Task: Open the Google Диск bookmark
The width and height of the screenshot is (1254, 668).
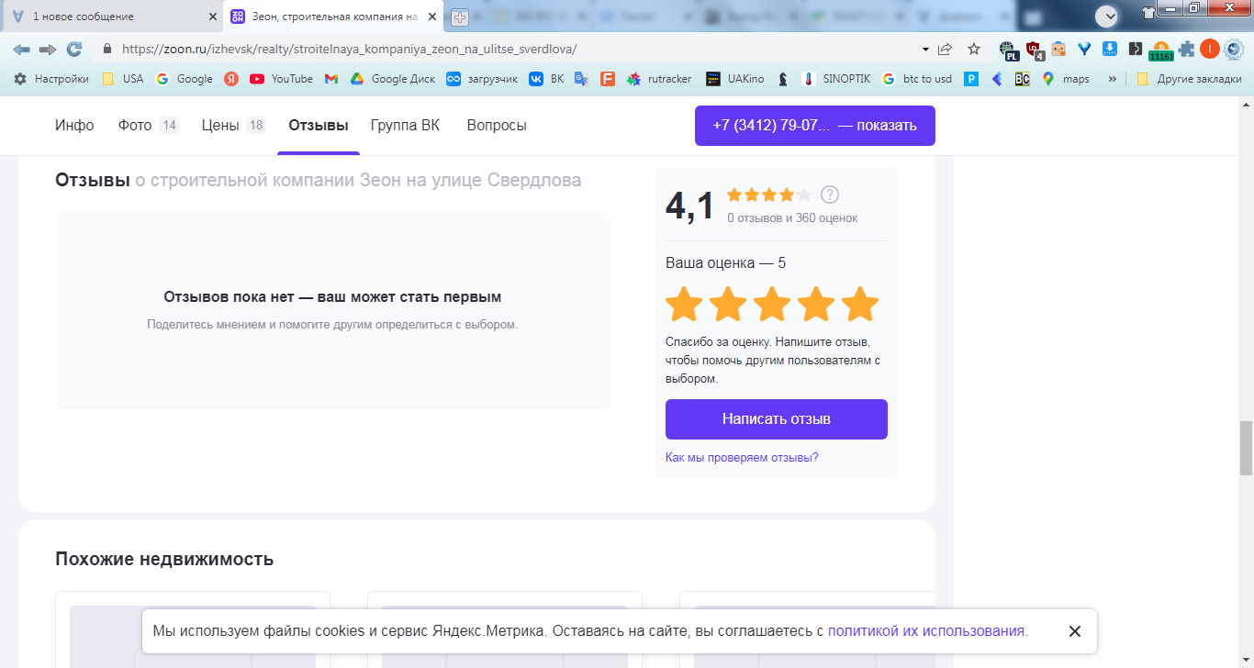Action: (393, 79)
